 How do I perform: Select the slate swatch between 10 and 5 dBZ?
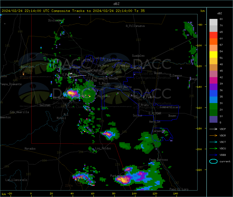tap(213, 119)
